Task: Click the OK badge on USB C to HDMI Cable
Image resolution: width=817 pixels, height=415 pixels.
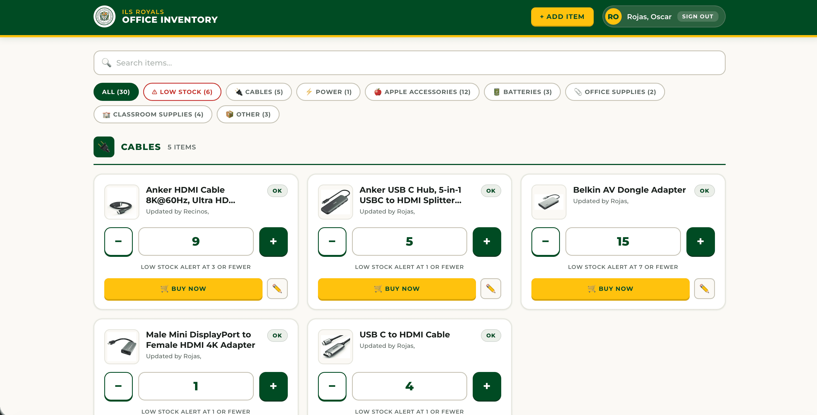Action: tap(491, 336)
